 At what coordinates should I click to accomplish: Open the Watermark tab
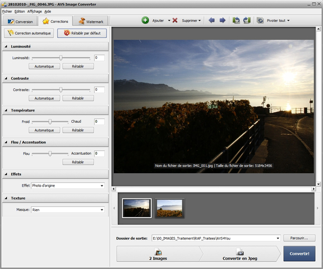pos(91,21)
